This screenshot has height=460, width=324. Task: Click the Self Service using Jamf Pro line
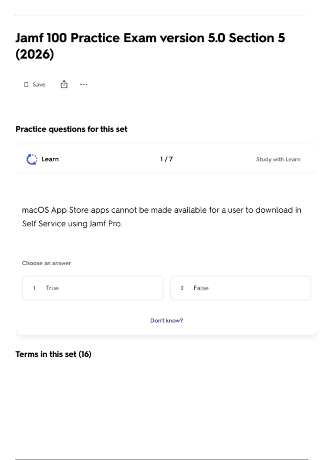(x=72, y=224)
